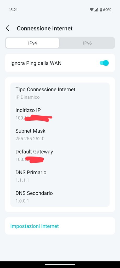Tap the DNS Secondario value 1.0.0.1

pos(22,201)
